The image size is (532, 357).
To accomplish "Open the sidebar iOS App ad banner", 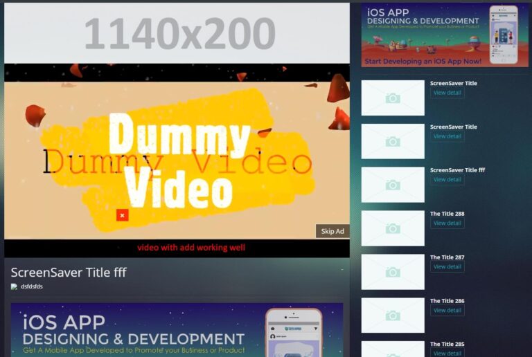I will point(444,35).
